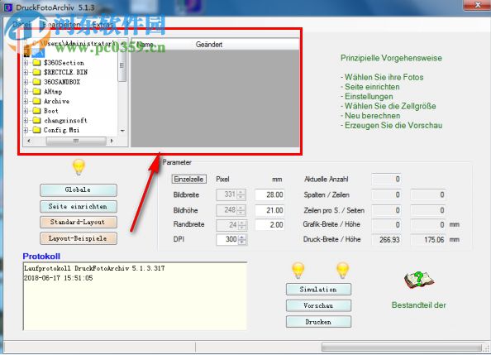Click the Drucken print button
The height and width of the screenshot is (355, 491).
[x=318, y=322]
